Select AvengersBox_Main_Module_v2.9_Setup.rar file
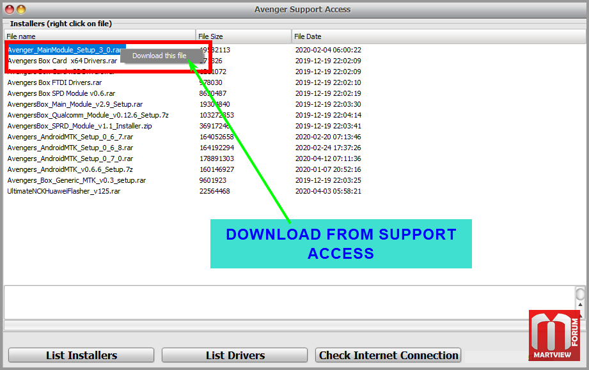Viewport: 589px width, 370px height. pyautogui.click(x=75, y=104)
